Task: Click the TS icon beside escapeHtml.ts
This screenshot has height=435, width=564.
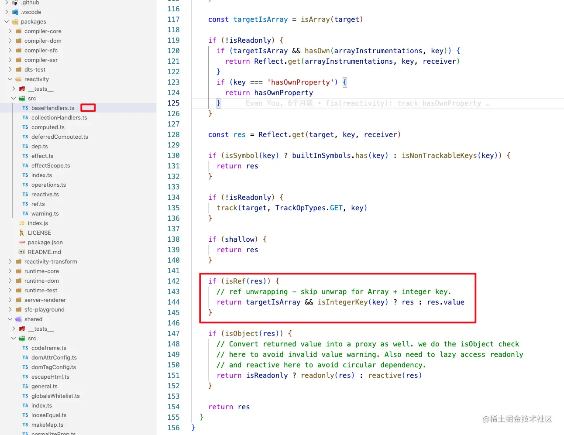Action: [x=25, y=377]
